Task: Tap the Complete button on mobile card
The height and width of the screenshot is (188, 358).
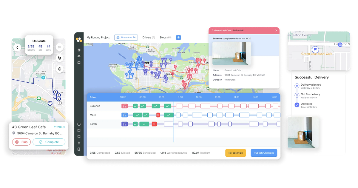Action: [x=49, y=142]
